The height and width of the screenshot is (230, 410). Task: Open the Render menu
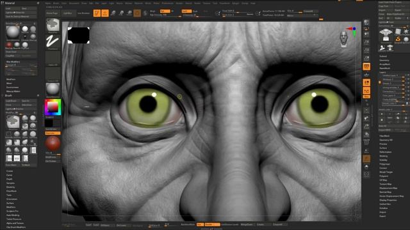(x=179, y=3)
